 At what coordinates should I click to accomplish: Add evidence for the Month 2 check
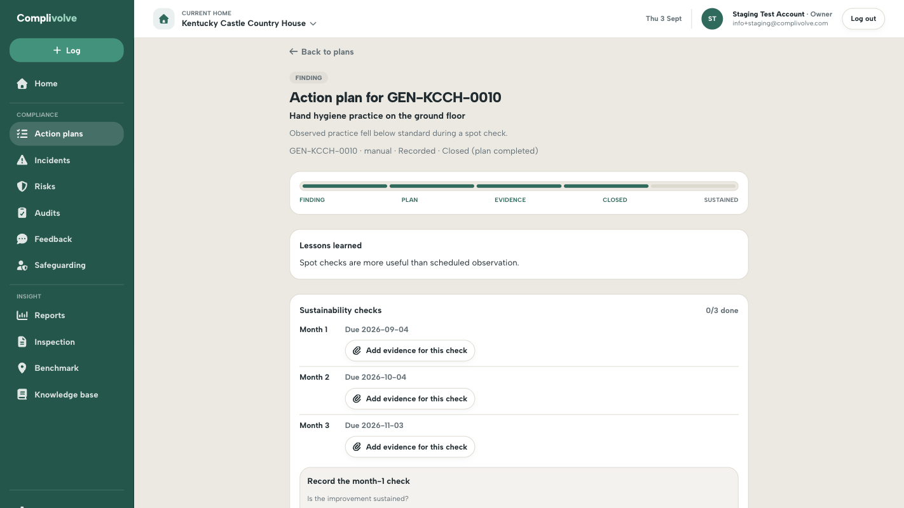click(410, 399)
